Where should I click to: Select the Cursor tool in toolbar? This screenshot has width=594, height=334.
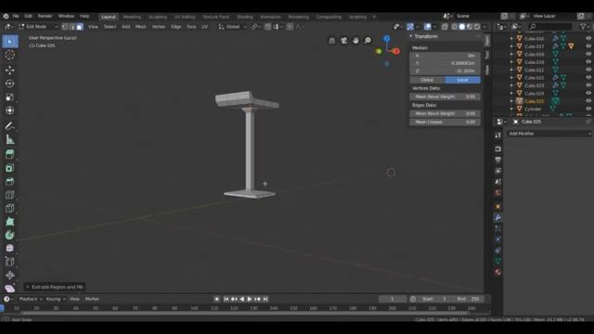(x=10, y=55)
